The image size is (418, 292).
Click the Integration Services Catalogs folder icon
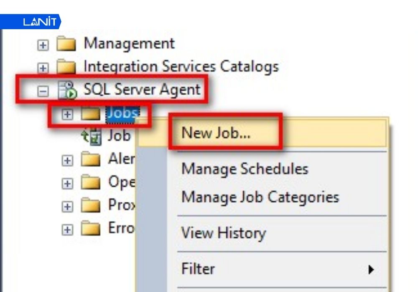click(68, 66)
